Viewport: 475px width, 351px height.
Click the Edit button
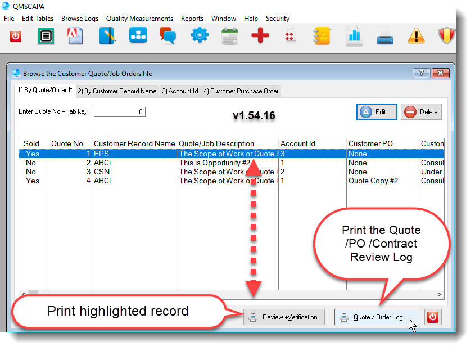point(376,111)
